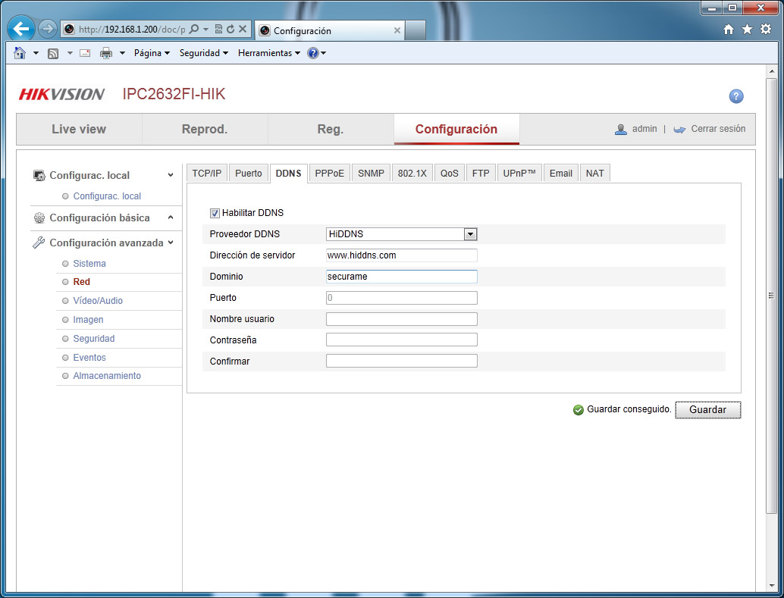
Task: Click the Read mail icon
Action: pyautogui.click(x=85, y=53)
